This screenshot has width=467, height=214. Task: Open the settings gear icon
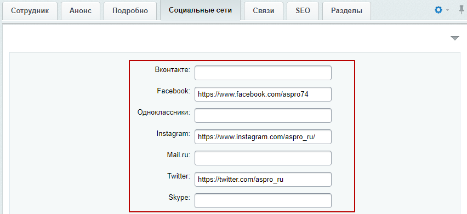[x=438, y=10]
